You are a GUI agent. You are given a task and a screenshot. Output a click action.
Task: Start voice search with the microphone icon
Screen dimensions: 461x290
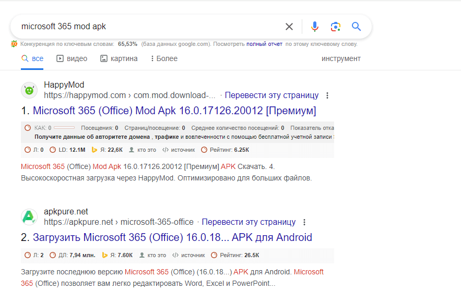pyautogui.click(x=315, y=27)
